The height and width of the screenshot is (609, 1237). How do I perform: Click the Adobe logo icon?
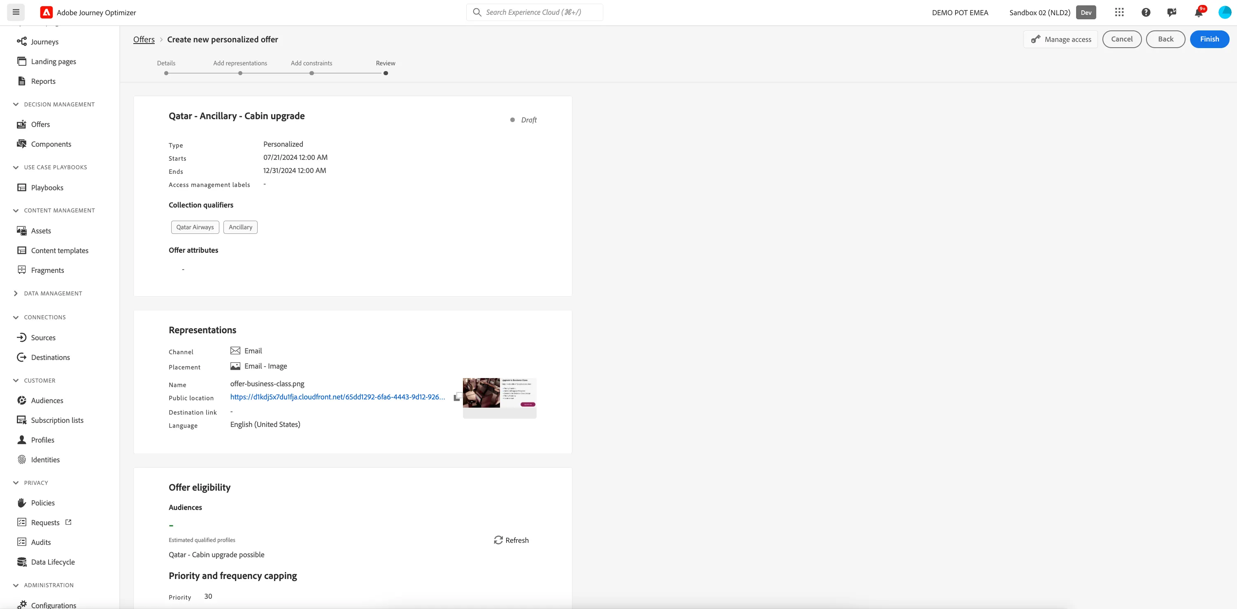tap(46, 12)
